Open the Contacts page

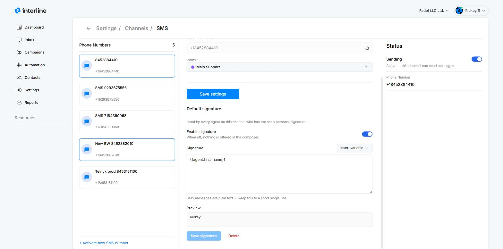[29, 78]
